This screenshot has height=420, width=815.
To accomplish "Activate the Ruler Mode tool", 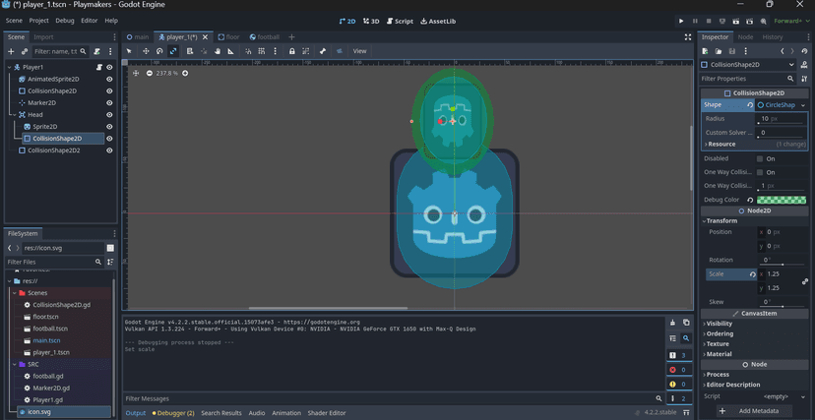I will (231, 51).
